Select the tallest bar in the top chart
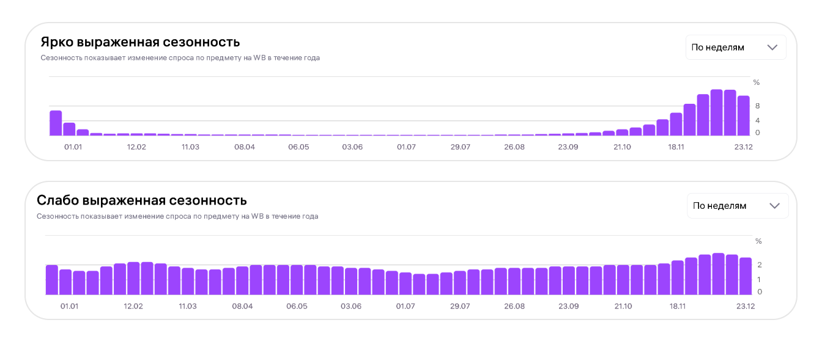 click(717, 113)
